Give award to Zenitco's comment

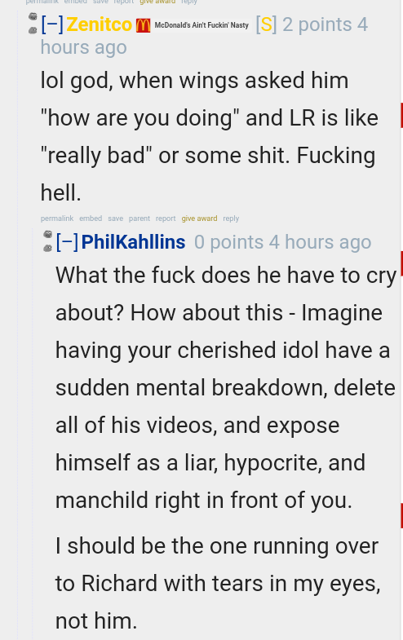point(199,218)
